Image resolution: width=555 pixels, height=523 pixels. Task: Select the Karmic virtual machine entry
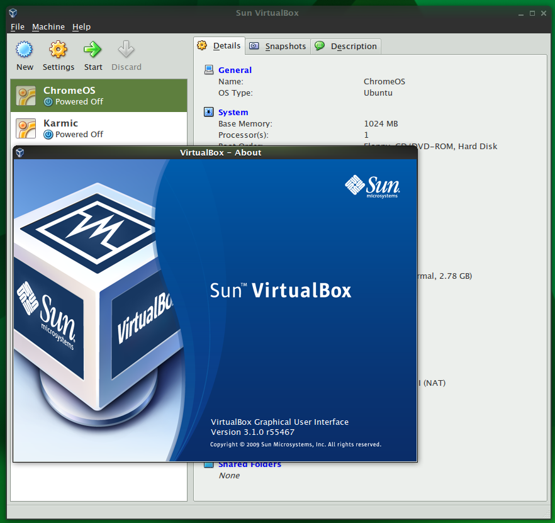tap(99, 128)
